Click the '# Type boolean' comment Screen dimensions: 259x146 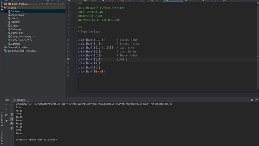pos(89,32)
